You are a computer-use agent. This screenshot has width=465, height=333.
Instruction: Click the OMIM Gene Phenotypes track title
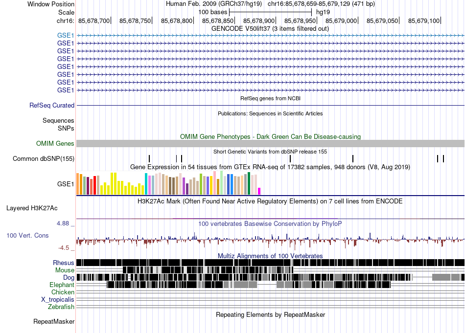coord(270,136)
